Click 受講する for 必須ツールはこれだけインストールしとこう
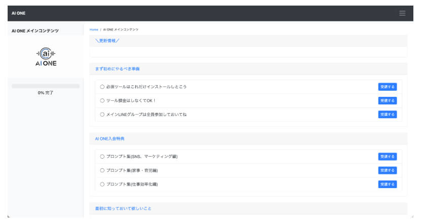Image resolution: width=421 pixels, height=221 pixels. point(388,87)
